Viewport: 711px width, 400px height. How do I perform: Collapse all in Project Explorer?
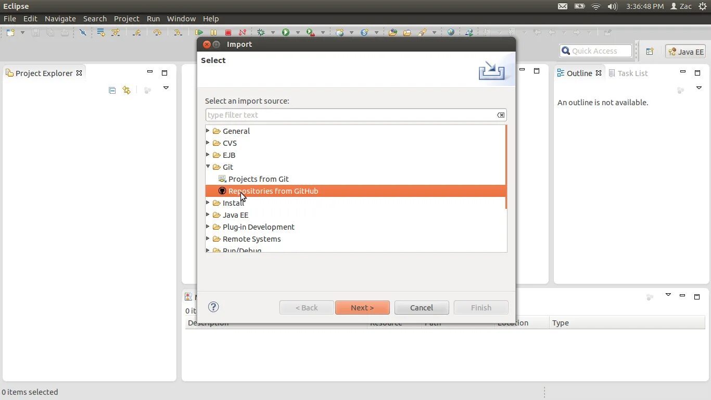tap(112, 90)
